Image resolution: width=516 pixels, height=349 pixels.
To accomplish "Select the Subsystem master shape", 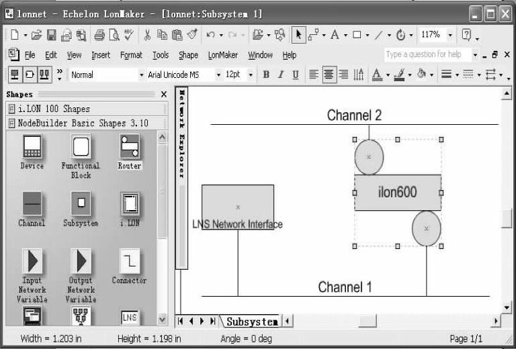I will [81, 209].
